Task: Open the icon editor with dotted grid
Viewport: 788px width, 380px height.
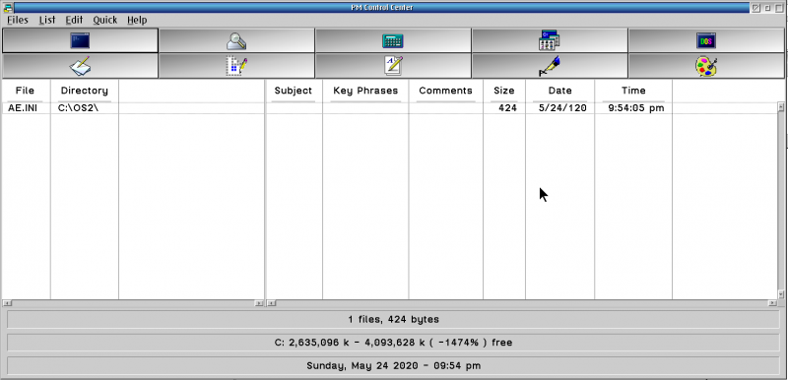Action: click(236, 66)
